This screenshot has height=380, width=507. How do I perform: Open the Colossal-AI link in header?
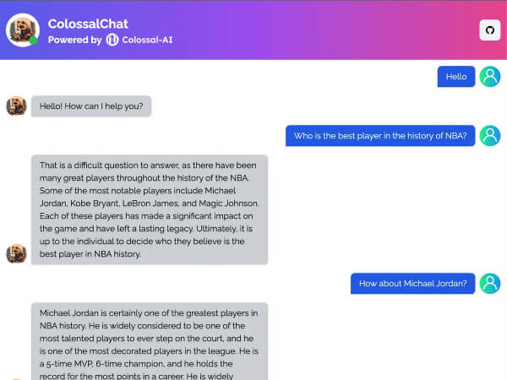click(147, 40)
